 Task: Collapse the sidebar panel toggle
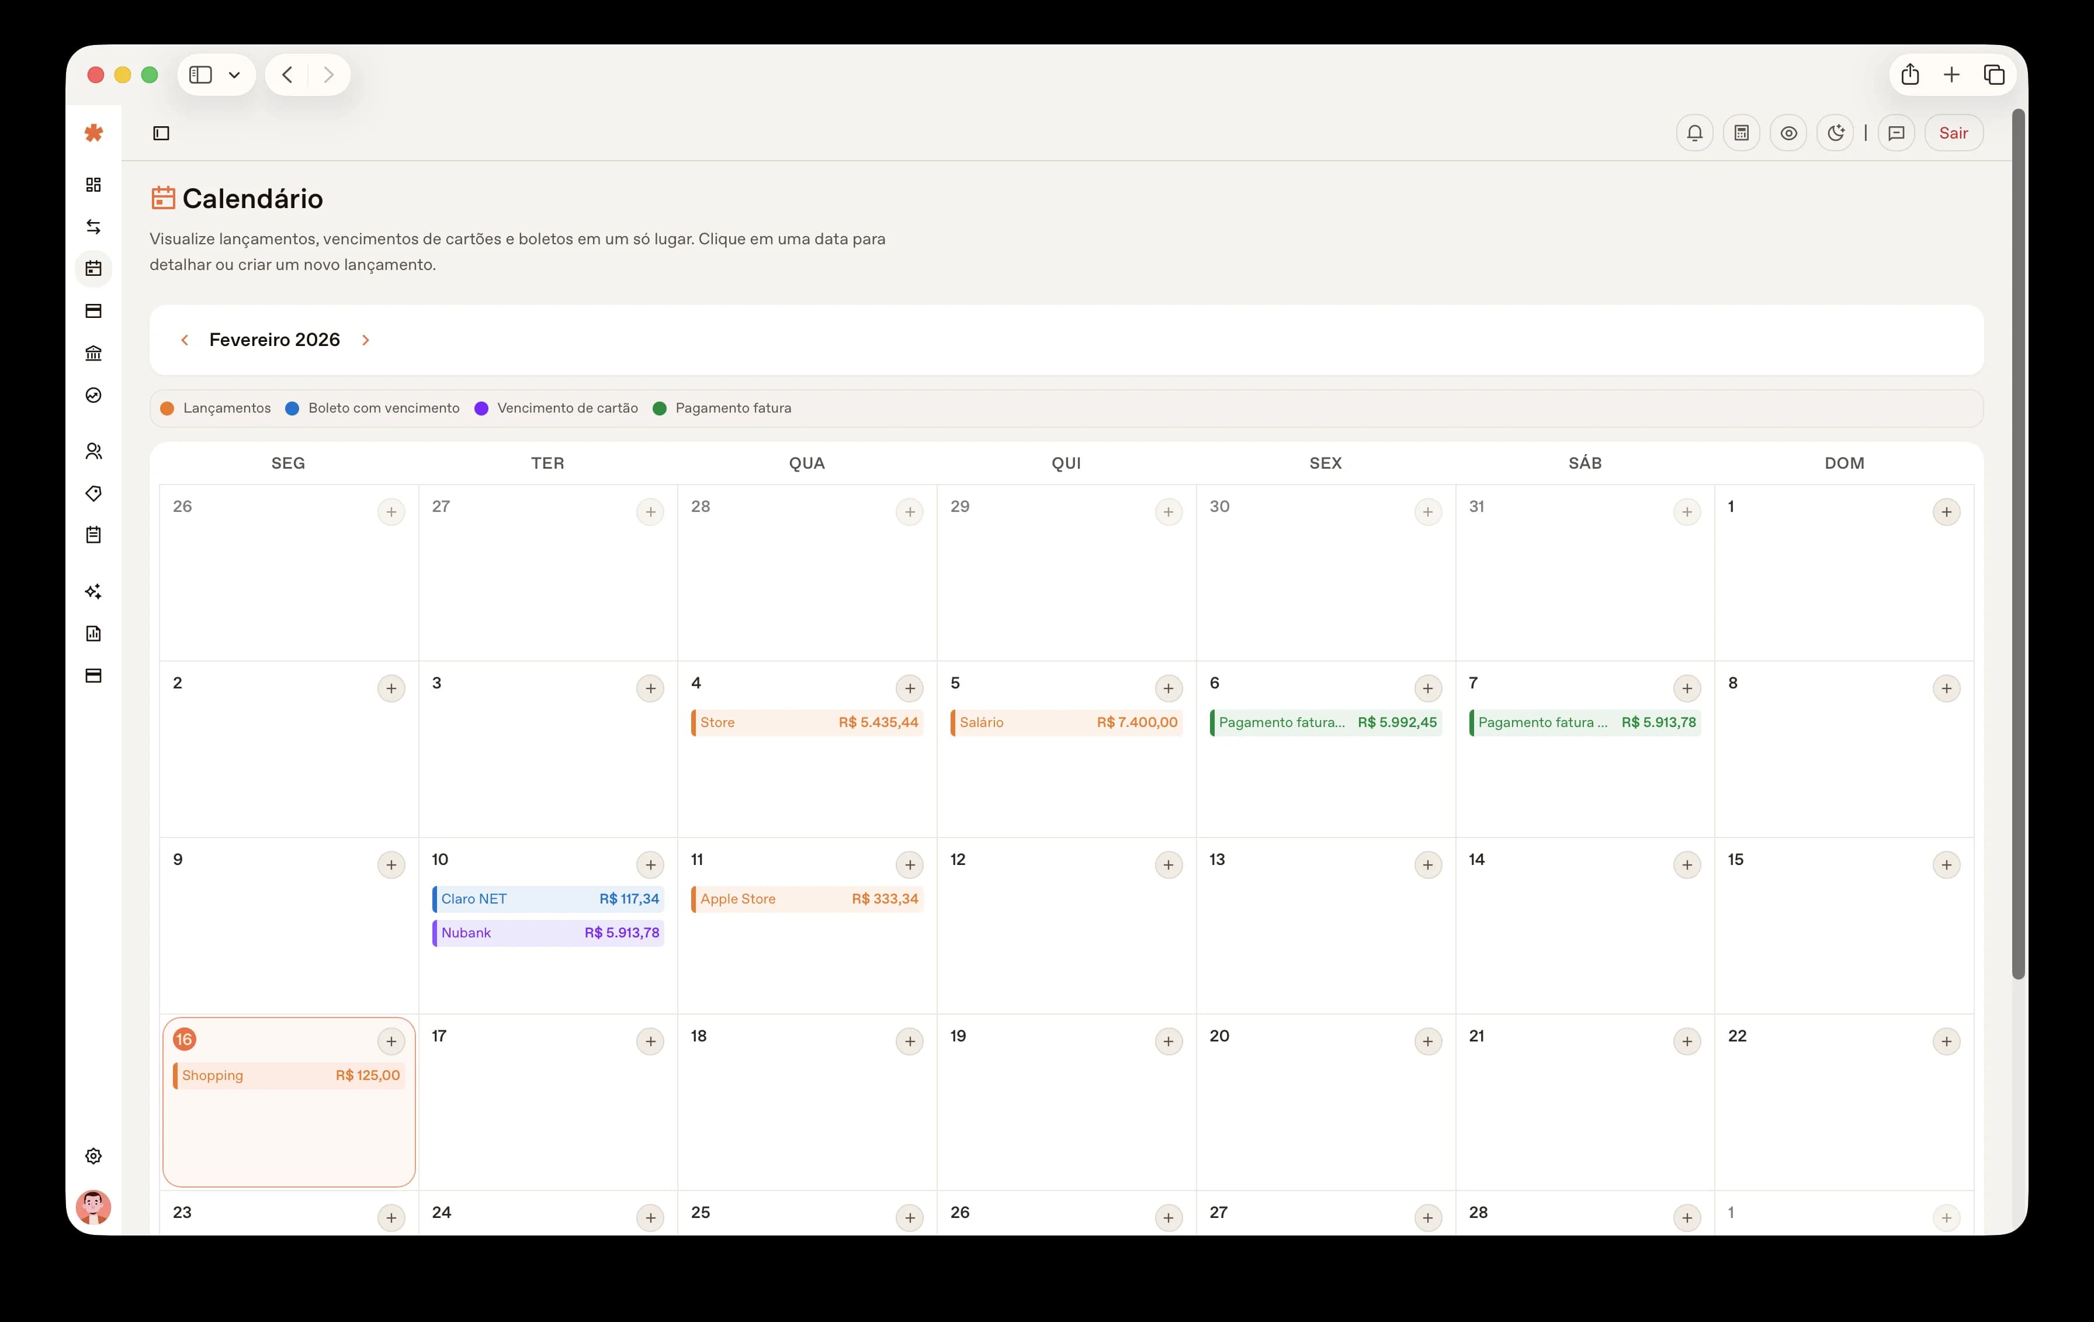(162, 133)
